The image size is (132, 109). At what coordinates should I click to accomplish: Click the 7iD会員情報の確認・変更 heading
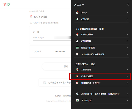pos(90,29)
